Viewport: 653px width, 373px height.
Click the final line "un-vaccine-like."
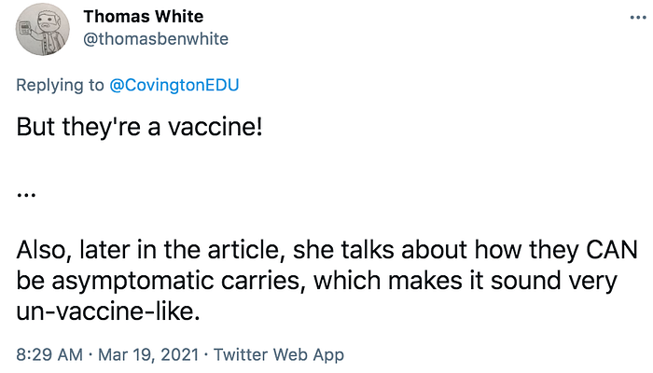pyautogui.click(x=108, y=311)
